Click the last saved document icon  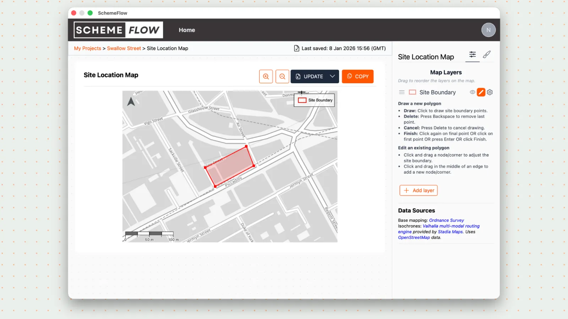click(x=296, y=48)
